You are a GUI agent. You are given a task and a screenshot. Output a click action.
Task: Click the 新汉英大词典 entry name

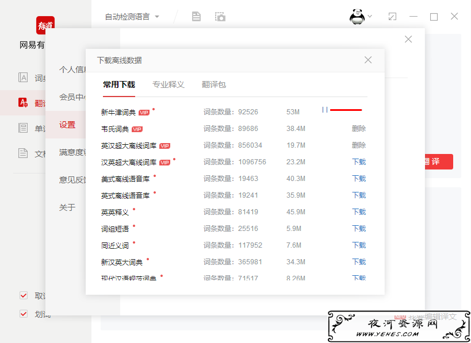pyautogui.click(x=122, y=263)
